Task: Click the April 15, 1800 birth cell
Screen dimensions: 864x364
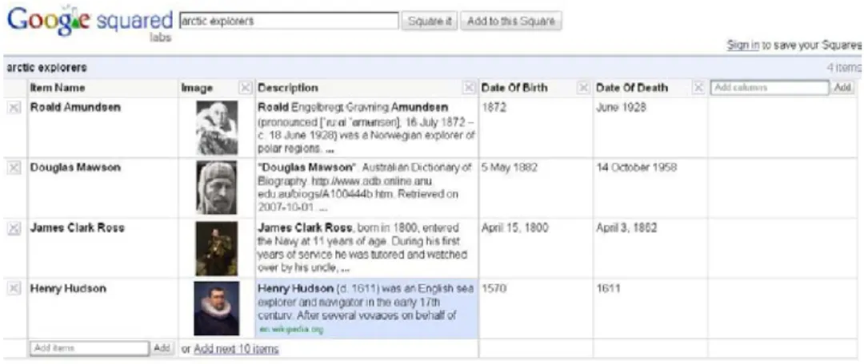Action: [514, 227]
